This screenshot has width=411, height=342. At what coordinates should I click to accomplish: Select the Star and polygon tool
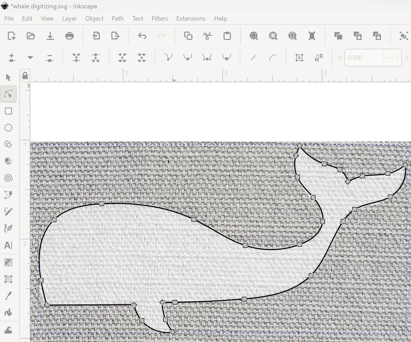8,144
